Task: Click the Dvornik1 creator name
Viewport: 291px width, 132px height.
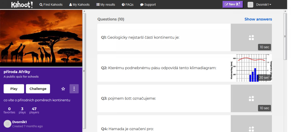Action: click(19, 122)
